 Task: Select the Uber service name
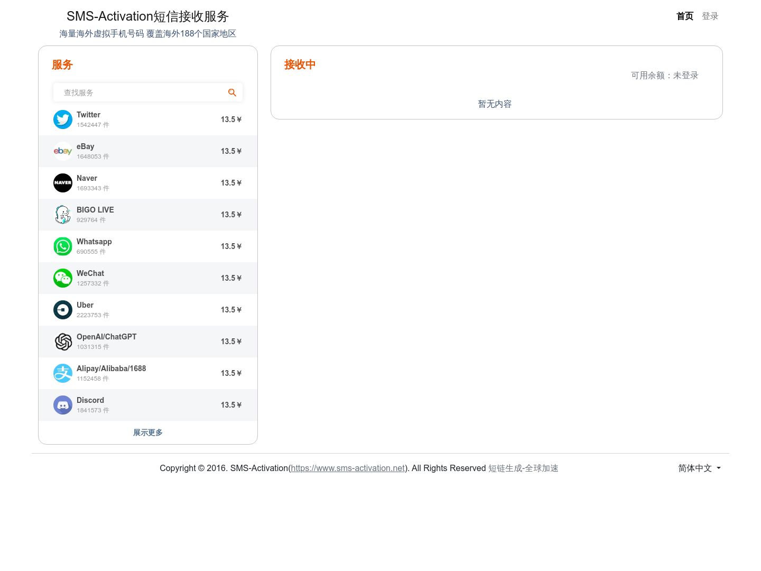85,305
